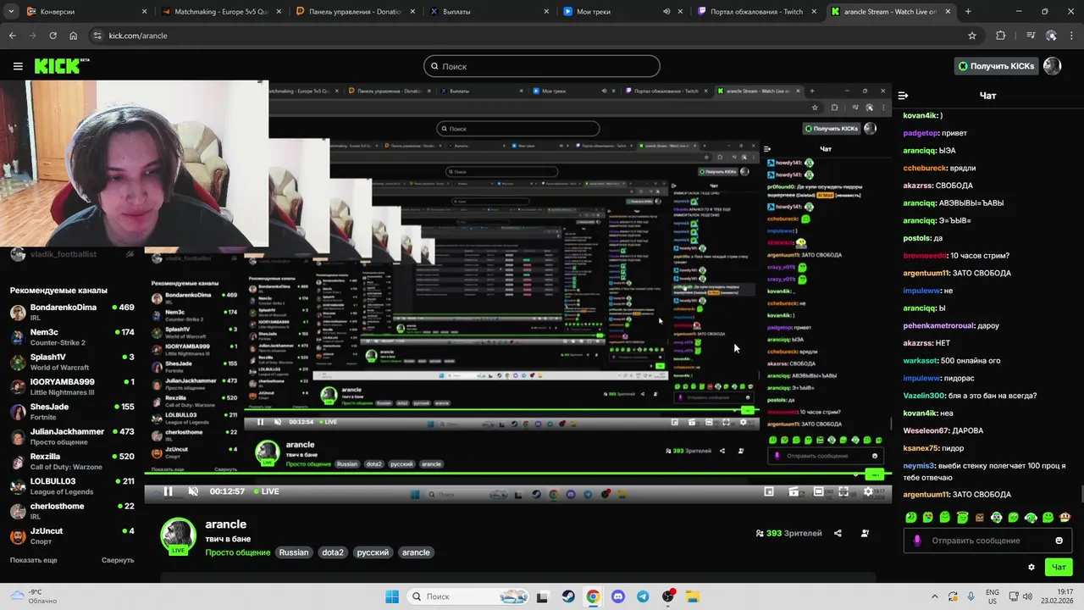This screenshot has width=1084, height=610.
Task: Collapse the chat panel with arrow icon
Action: point(903,96)
